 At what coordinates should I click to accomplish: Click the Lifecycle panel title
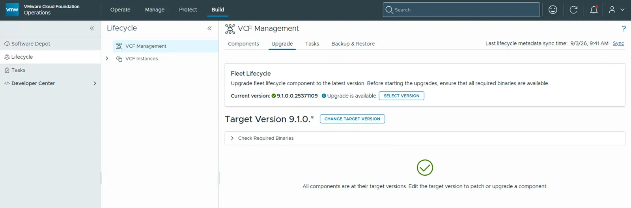tap(122, 28)
